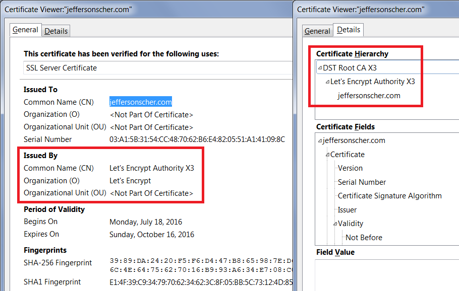
Task: Click the SHA1 Fingerprint label
Action: tap(52, 282)
